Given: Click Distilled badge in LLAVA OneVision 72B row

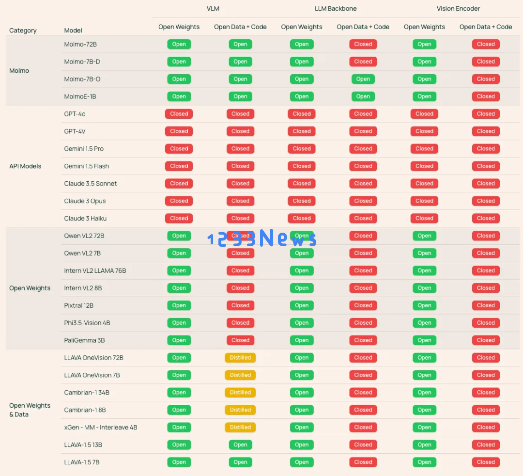Looking at the screenshot, I should point(240,358).
